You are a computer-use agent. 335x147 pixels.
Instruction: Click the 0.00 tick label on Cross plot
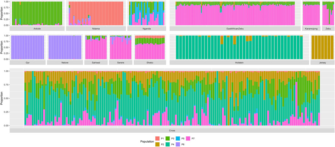click(x=6, y=125)
